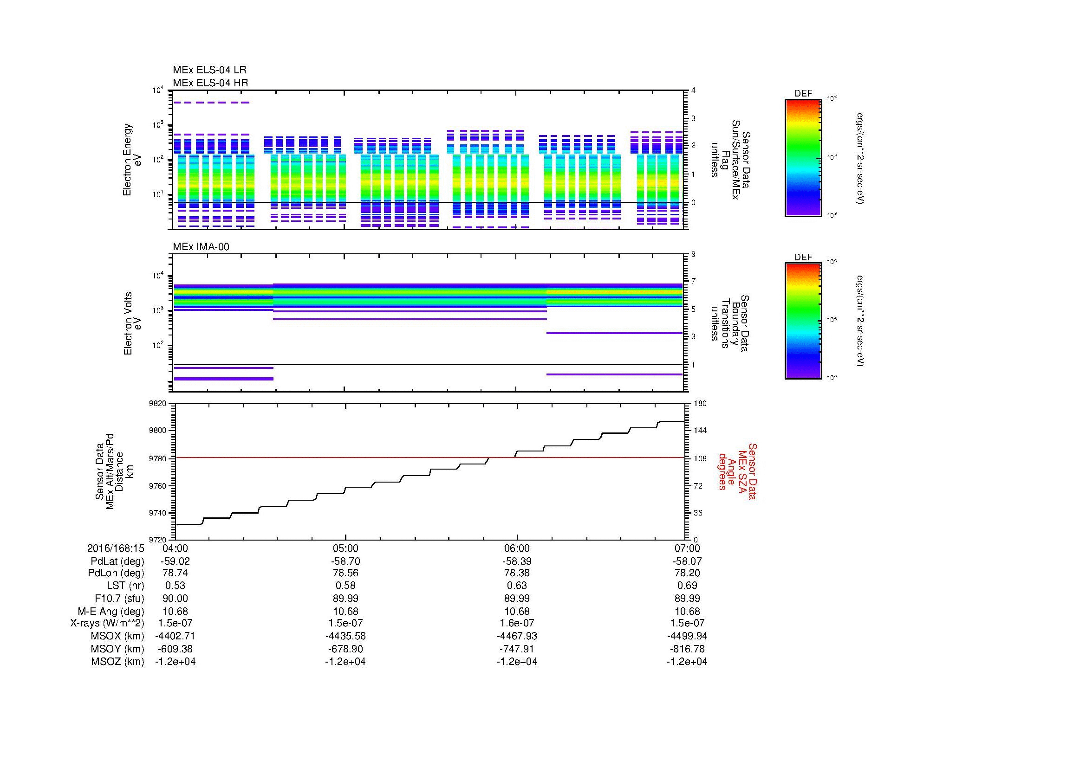1086x767 pixels.
Task: Click the PdLon value 78.74
Action: click(175, 573)
